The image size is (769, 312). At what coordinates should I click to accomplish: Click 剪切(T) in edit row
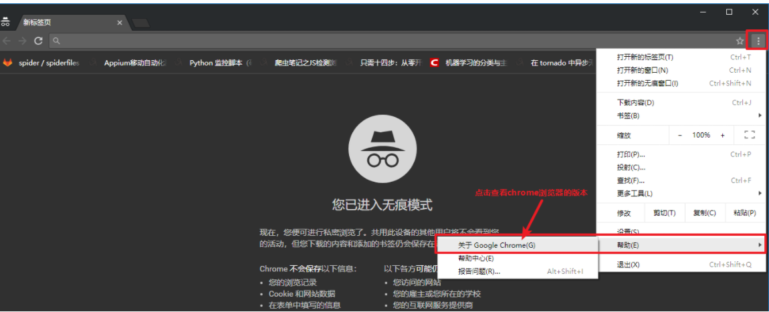coord(664,213)
